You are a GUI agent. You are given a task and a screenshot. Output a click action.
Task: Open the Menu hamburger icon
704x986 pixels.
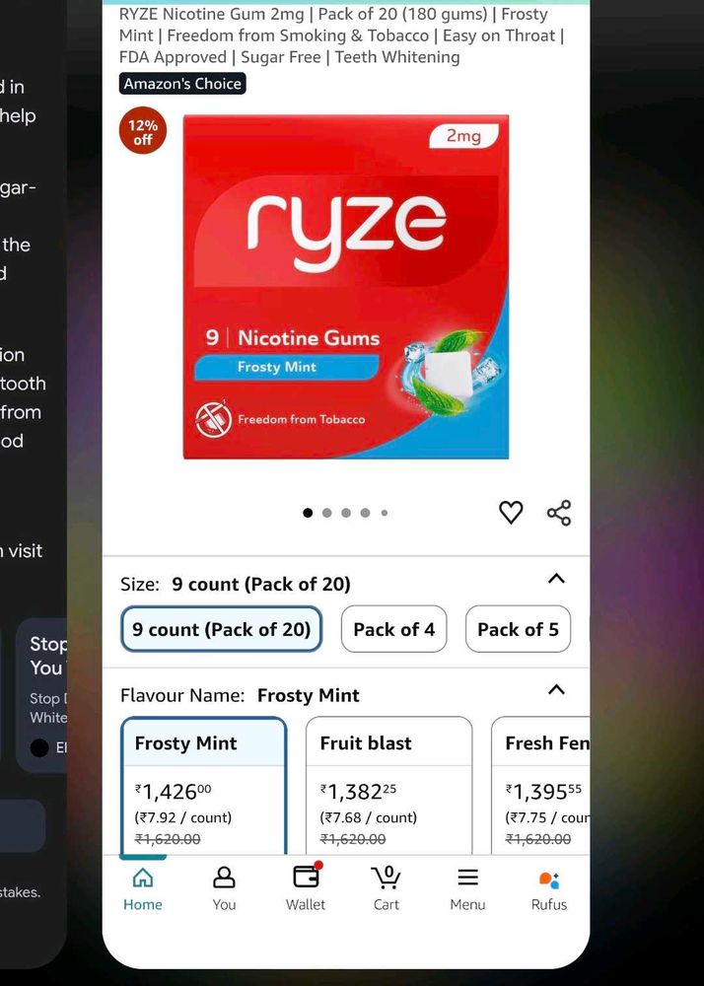[x=467, y=877]
